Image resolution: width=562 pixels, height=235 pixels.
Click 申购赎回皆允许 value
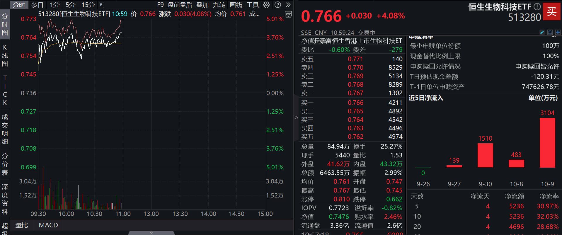[537, 66]
